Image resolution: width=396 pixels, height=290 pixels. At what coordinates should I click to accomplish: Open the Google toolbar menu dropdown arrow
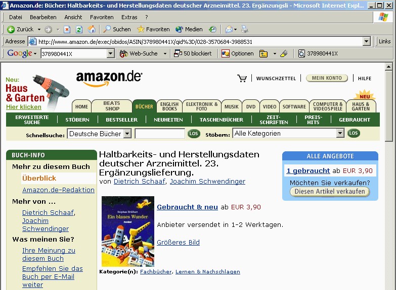tap(35, 53)
